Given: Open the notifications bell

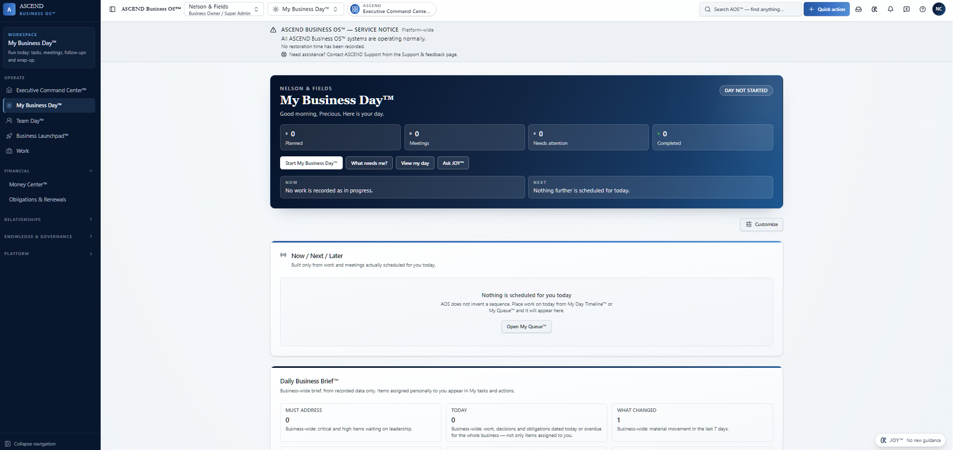Looking at the screenshot, I should 890,9.
